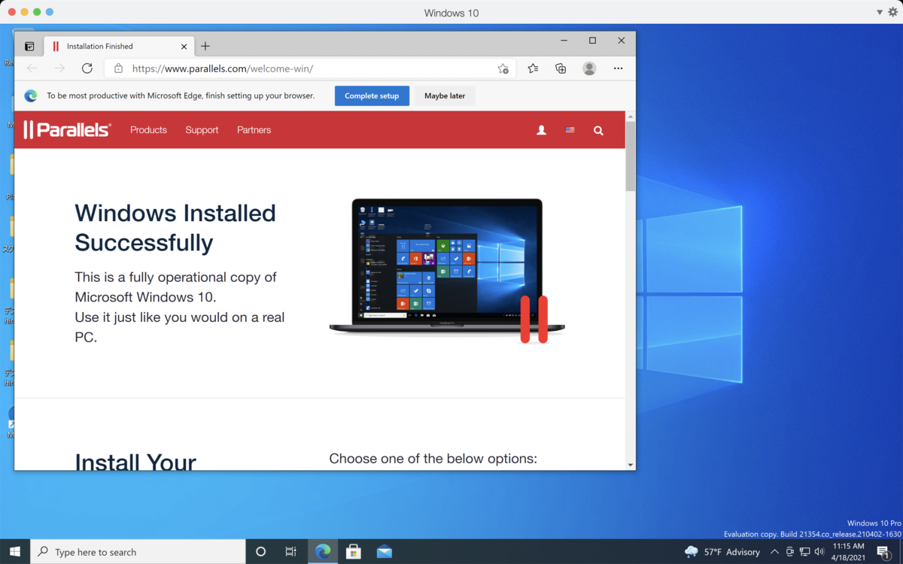903x564 pixels.
Task: Open the Partners menu
Action: (254, 130)
